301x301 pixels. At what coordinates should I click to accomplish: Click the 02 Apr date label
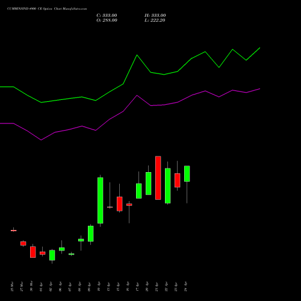coord(51,287)
